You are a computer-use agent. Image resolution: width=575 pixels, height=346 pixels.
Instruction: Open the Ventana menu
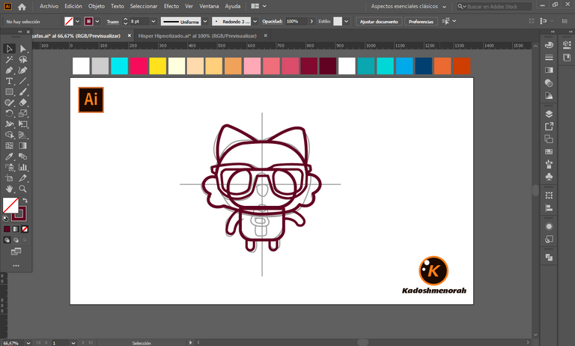coord(209,6)
